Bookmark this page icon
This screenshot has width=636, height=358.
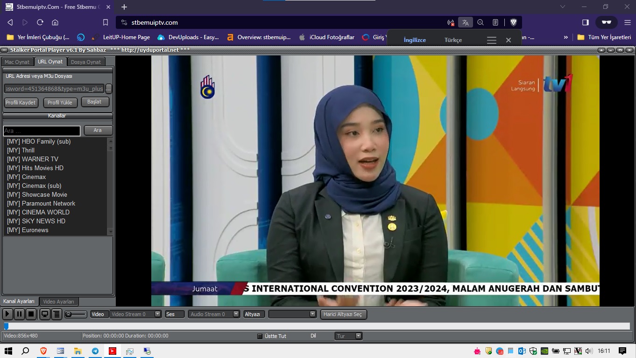point(106,22)
